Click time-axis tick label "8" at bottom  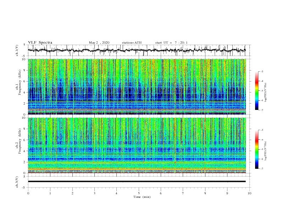[205, 193]
